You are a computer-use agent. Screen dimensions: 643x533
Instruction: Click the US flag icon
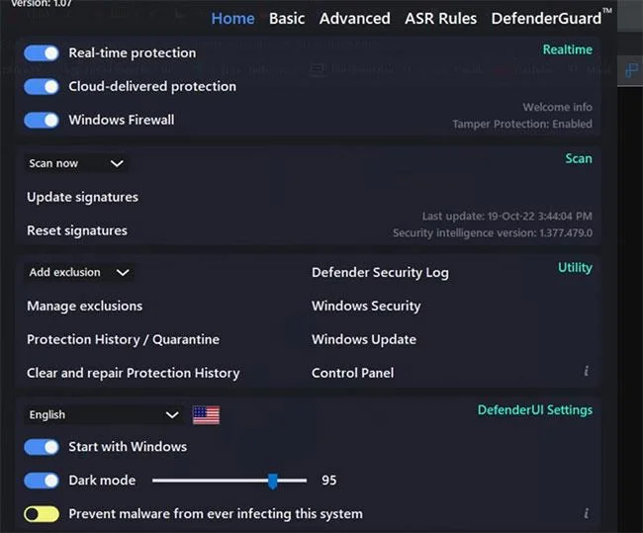click(x=207, y=415)
